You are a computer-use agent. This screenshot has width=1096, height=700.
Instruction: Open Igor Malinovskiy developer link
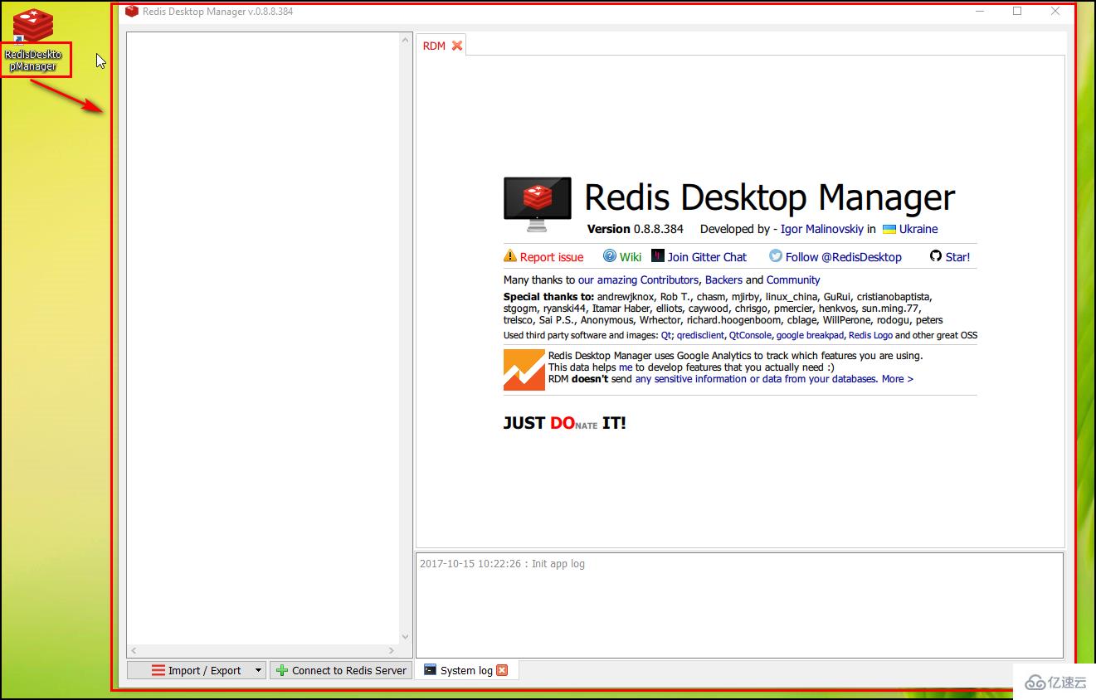(x=822, y=229)
